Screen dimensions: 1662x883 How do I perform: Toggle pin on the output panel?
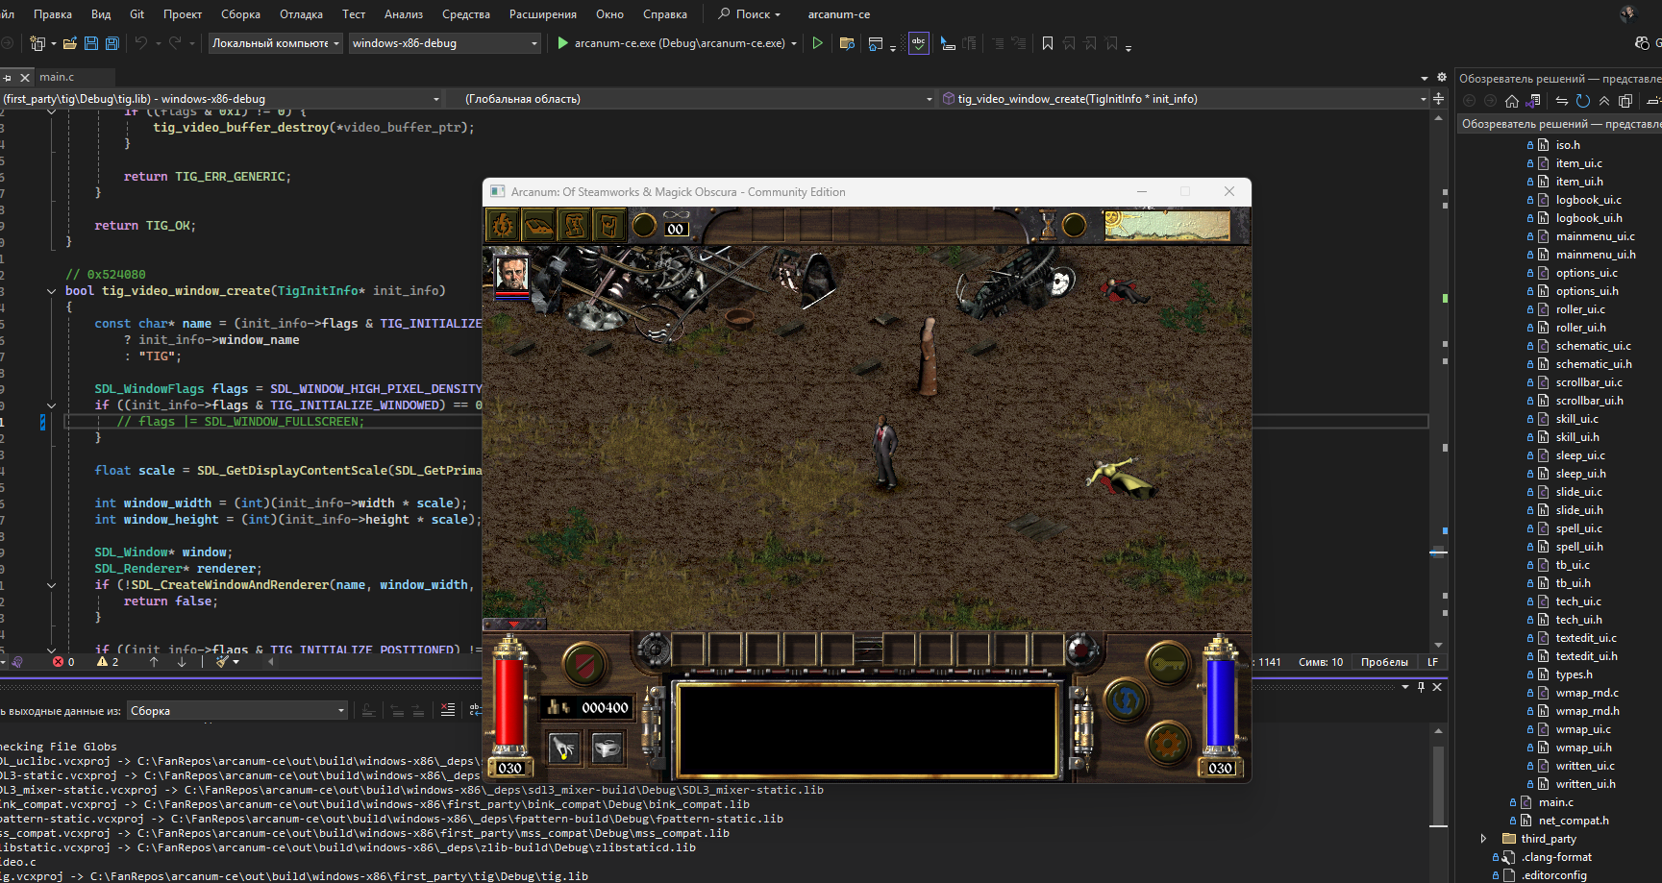[x=1421, y=687]
